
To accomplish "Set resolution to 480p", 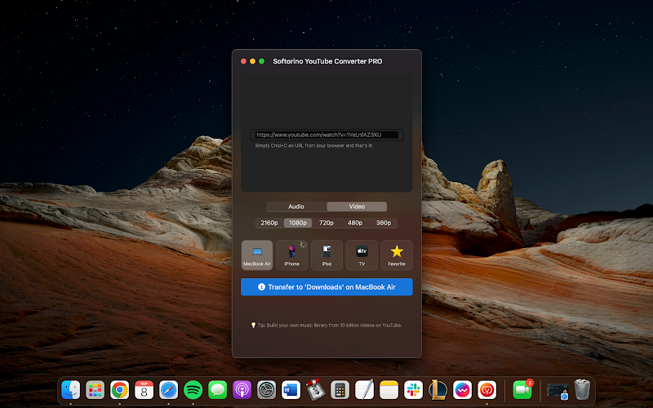I will [x=355, y=223].
